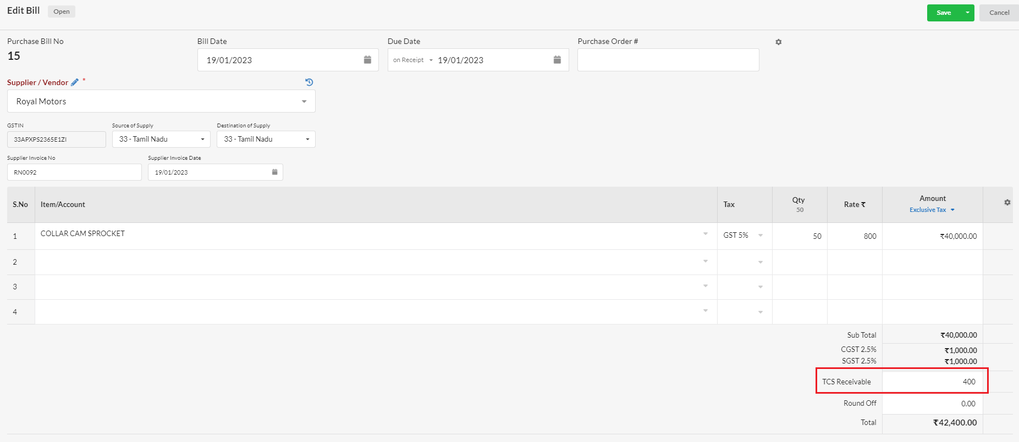
Task: Click the Rate column header
Action: point(855,204)
